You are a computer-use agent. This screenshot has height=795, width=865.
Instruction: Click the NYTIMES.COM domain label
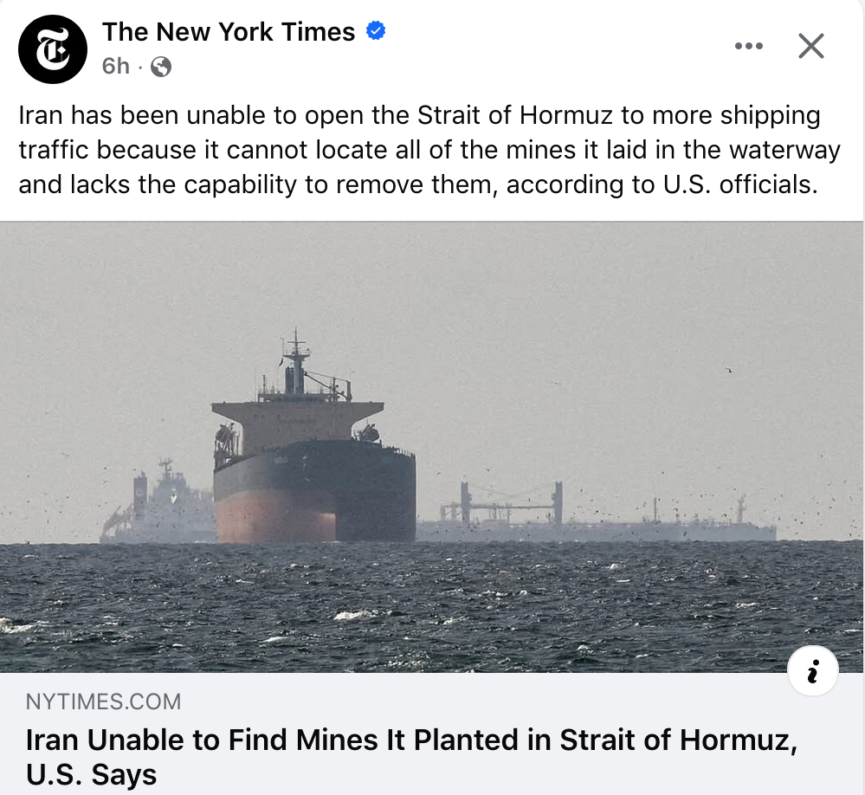click(x=103, y=701)
